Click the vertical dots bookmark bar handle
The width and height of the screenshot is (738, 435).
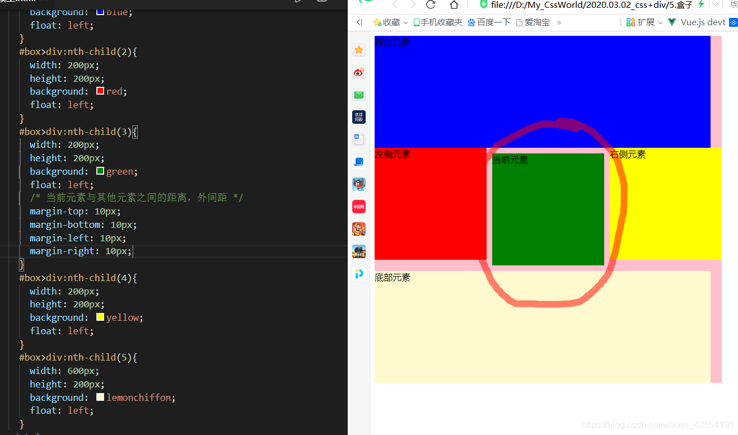pyautogui.click(x=620, y=22)
